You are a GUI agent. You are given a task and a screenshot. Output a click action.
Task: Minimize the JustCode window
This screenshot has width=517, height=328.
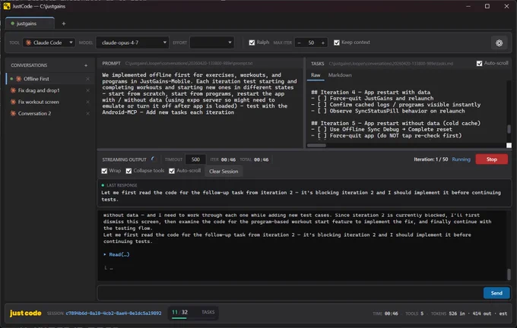click(x=468, y=6)
